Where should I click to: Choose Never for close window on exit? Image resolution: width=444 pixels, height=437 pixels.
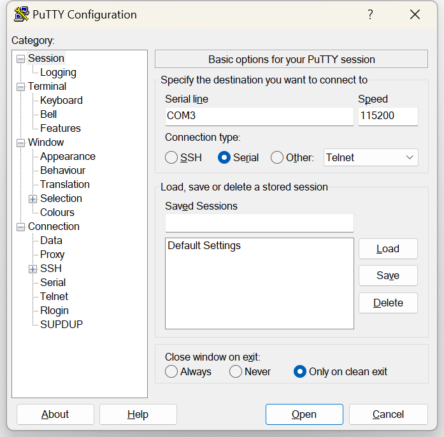click(x=236, y=371)
